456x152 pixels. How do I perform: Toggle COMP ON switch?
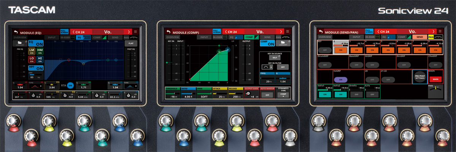[x=268, y=43]
